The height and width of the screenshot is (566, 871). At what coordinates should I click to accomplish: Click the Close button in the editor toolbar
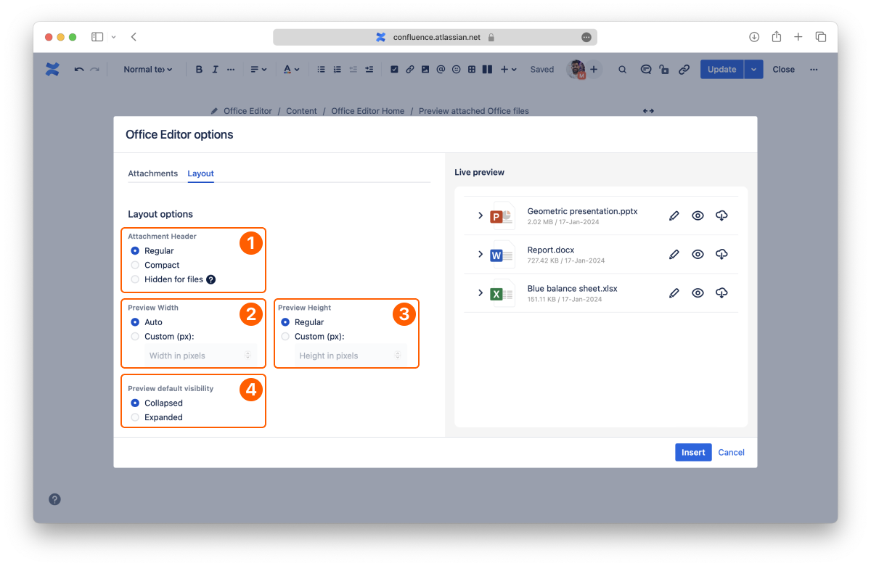[x=784, y=70]
